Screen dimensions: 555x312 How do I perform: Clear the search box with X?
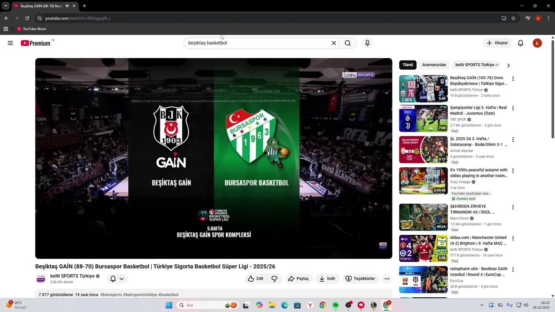tap(334, 43)
